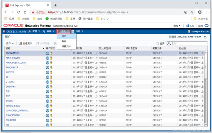Viewport: 212px width, 133px height.
Task: Open the ANONYMOUS user link
Action: (12, 53)
